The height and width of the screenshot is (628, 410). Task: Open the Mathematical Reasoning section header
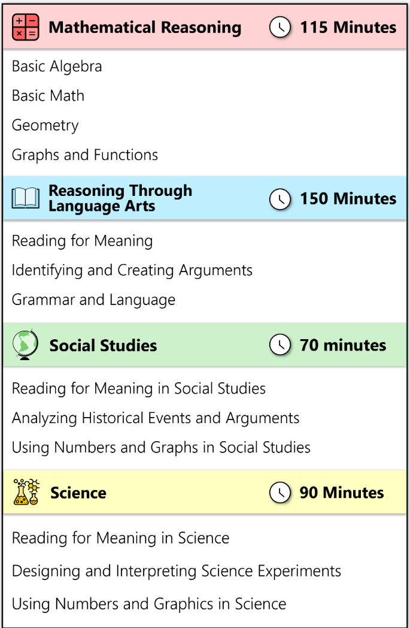(205, 27)
